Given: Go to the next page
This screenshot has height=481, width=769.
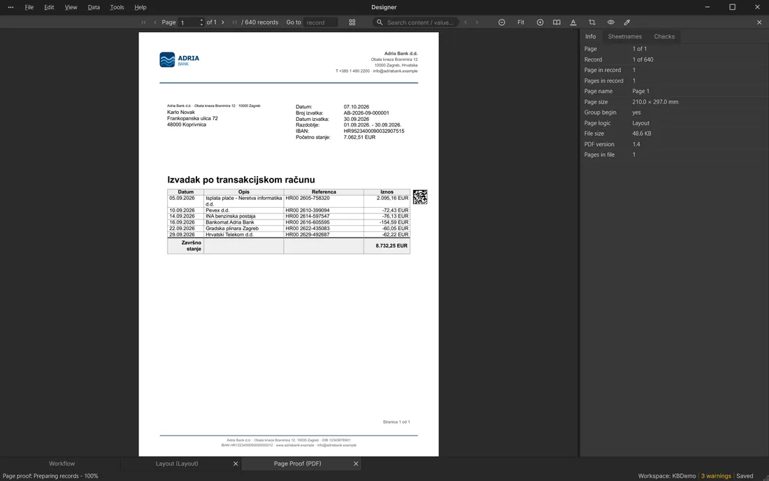Looking at the screenshot, I should (222, 22).
